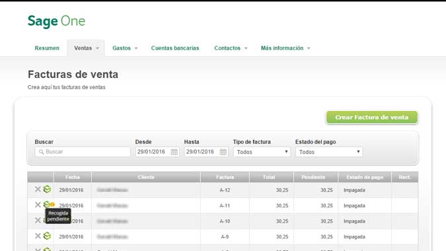Delete invoice A-9 with the X icon
The height and width of the screenshot is (251, 446).
pos(38,236)
